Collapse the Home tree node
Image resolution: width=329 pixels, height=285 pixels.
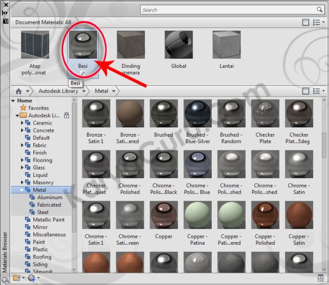click(x=13, y=101)
